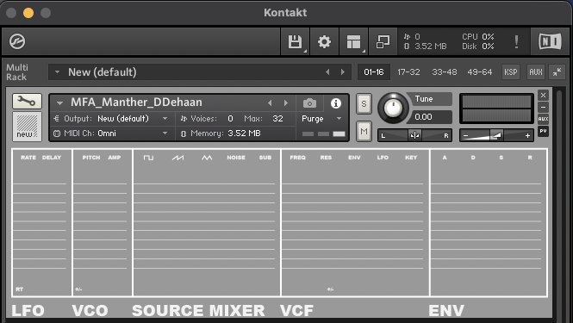Click the minimize view windows icon
The width and height of the screenshot is (573, 323).
pyautogui.click(x=383, y=41)
